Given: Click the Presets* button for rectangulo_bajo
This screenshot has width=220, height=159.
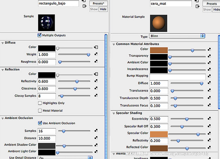Looking at the screenshot, I should (99, 3).
